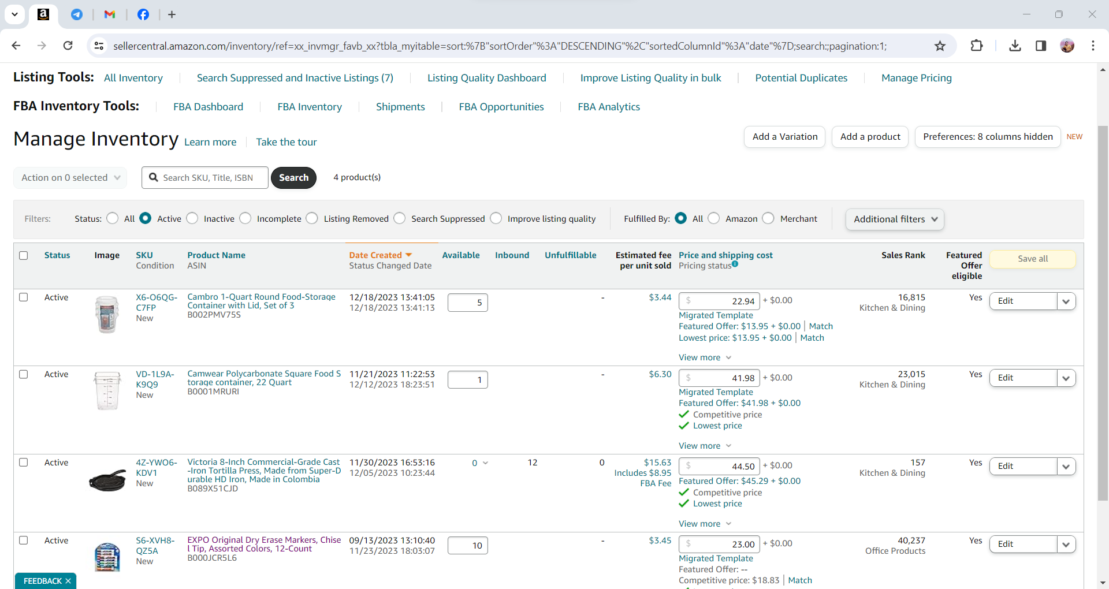Open the Chrome three-dot menu
Image resolution: width=1109 pixels, height=589 pixels.
[x=1093, y=46]
